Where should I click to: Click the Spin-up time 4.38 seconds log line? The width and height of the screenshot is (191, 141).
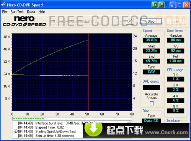click(x=46, y=136)
